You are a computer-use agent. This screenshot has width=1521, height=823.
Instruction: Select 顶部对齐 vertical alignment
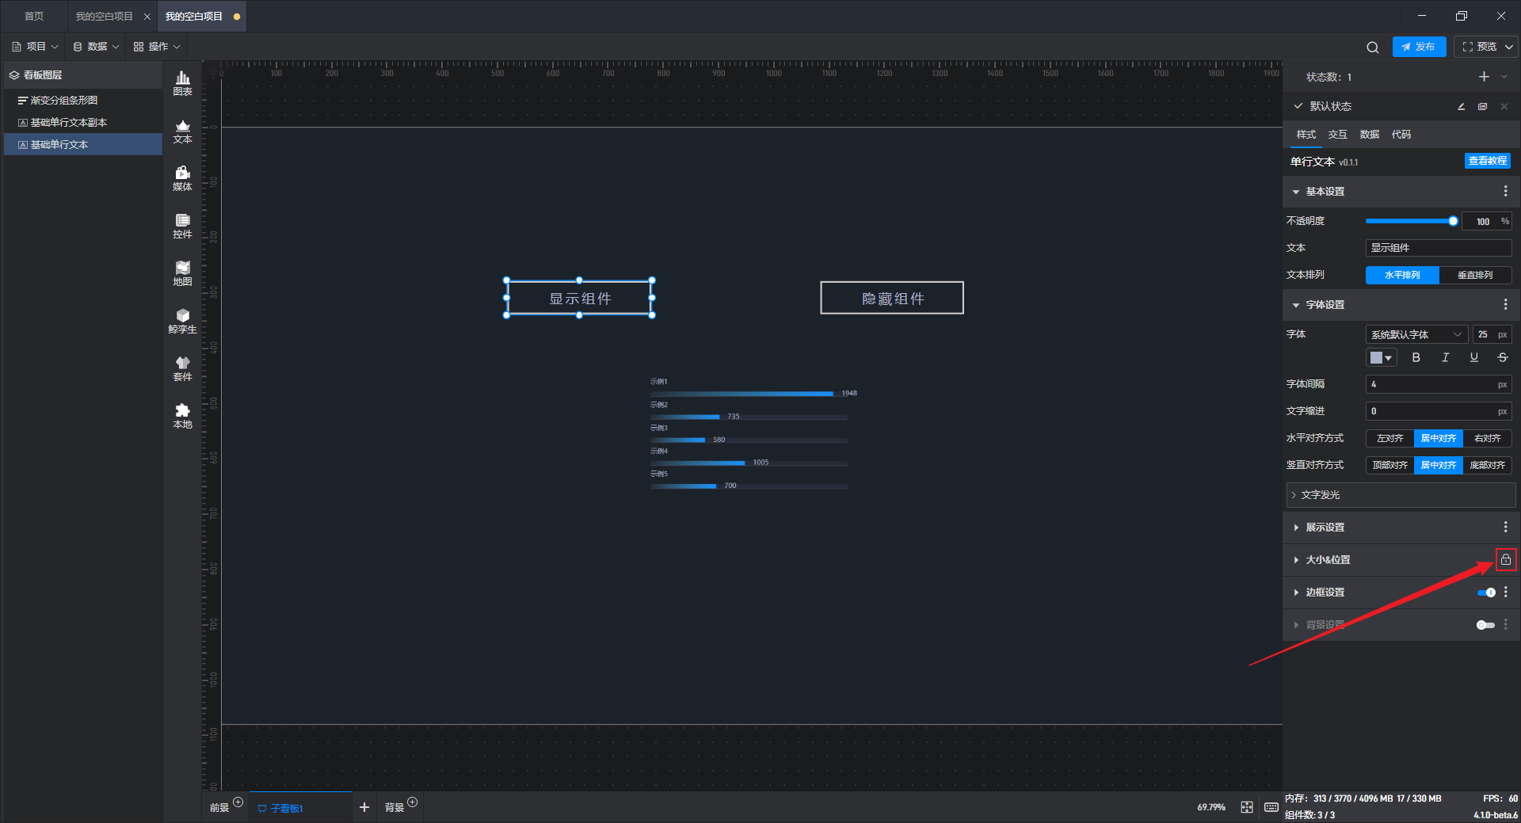point(1389,465)
